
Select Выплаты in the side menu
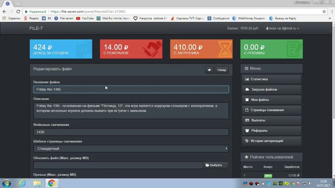coord(271,120)
